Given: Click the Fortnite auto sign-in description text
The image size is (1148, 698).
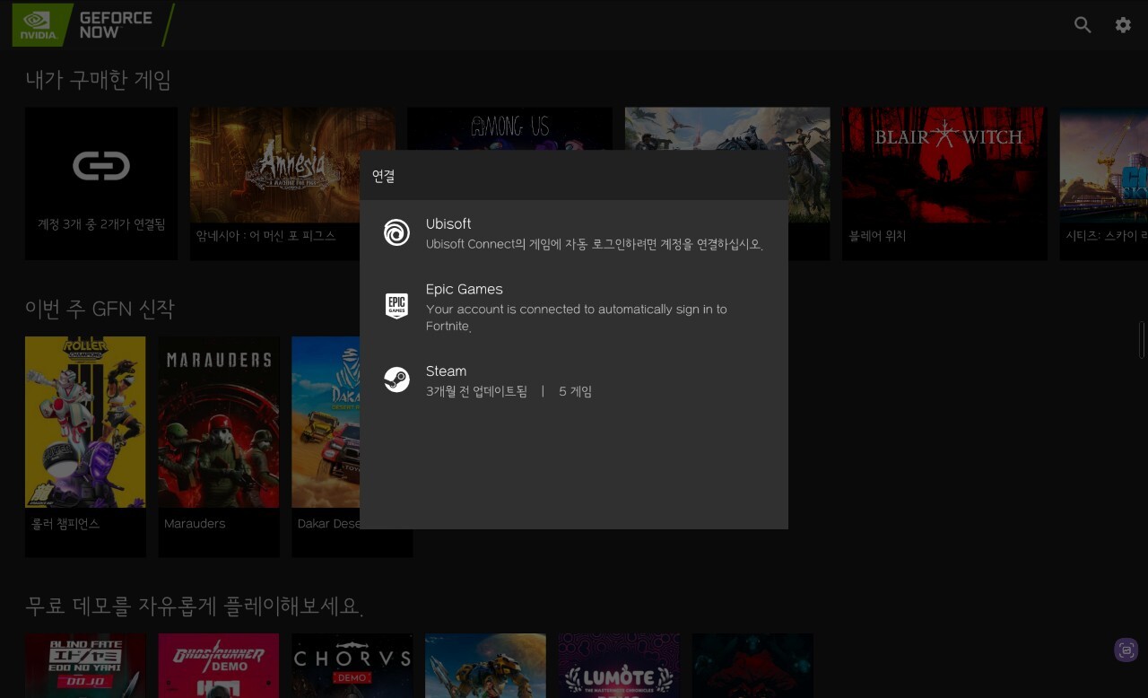Looking at the screenshot, I should (577, 318).
